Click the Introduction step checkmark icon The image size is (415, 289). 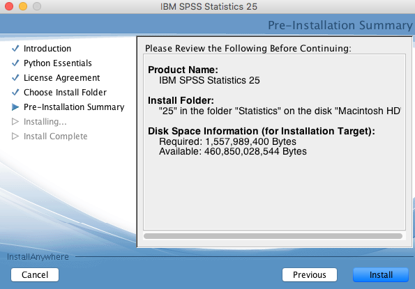pos(15,48)
